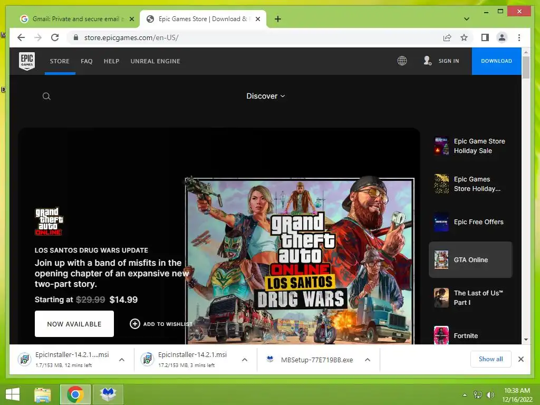The width and height of the screenshot is (540, 405).
Task: Click the MBSetup-77E719BB.exe file icon
Action: (x=270, y=360)
